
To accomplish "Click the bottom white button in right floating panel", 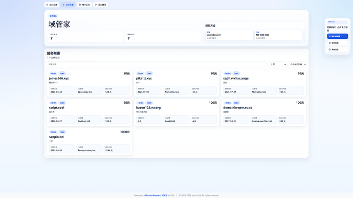I will click(x=337, y=49).
